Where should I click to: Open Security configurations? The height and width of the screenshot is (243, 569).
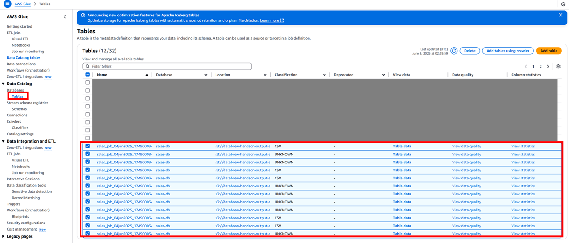(x=26, y=223)
